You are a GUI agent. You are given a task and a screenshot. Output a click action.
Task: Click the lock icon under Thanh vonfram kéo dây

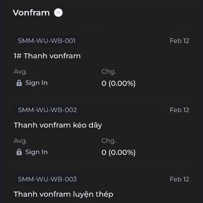click(x=19, y=152)
